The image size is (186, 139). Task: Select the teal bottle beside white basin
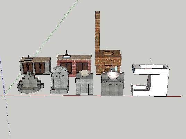click(x=116, y=68)
